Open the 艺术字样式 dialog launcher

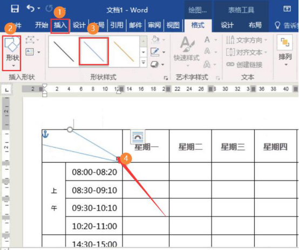pyautogui.click(x=218, y=78)
